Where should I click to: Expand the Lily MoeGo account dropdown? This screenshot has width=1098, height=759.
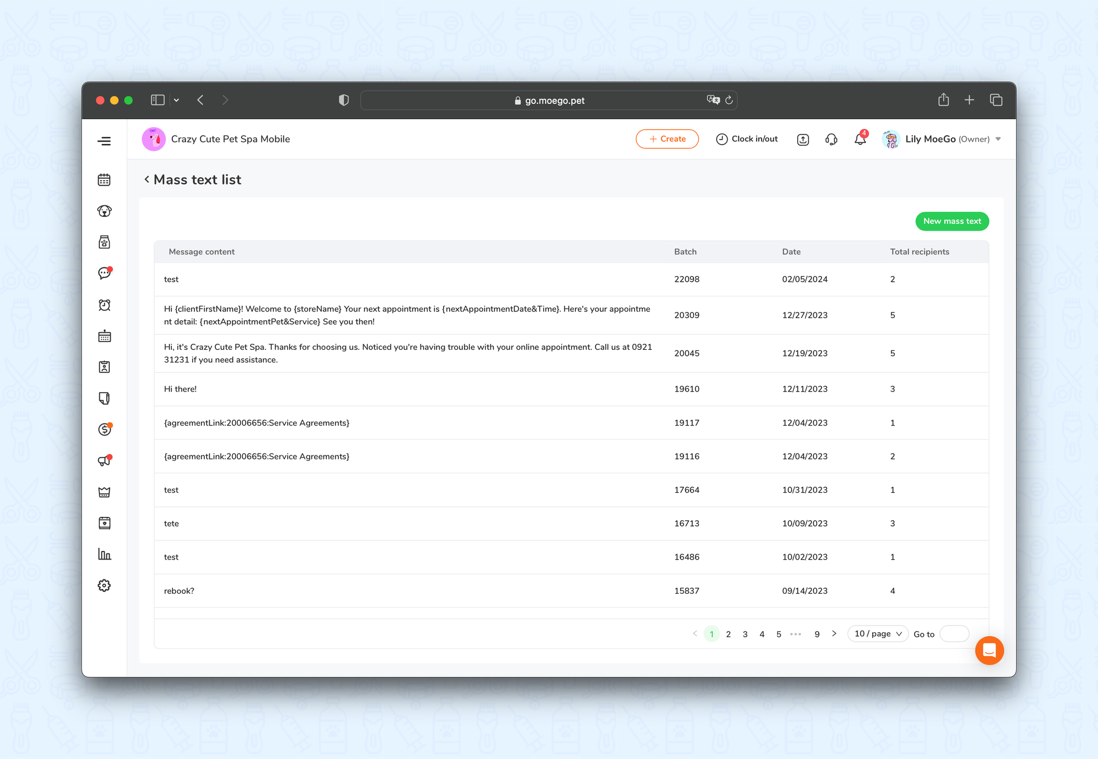point(998,139)
